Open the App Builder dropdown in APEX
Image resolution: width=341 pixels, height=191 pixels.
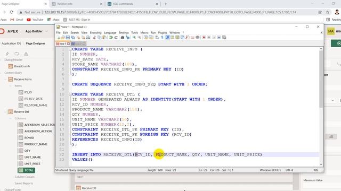(37, 31)
